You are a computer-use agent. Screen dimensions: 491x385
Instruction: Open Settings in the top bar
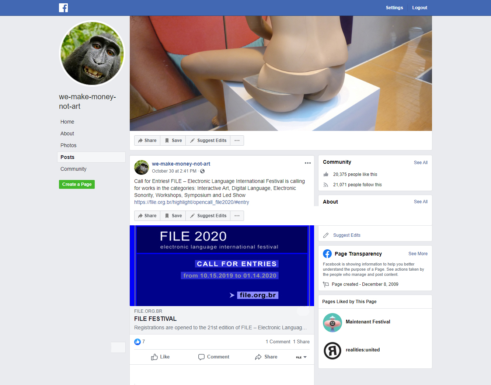point(394,8)
